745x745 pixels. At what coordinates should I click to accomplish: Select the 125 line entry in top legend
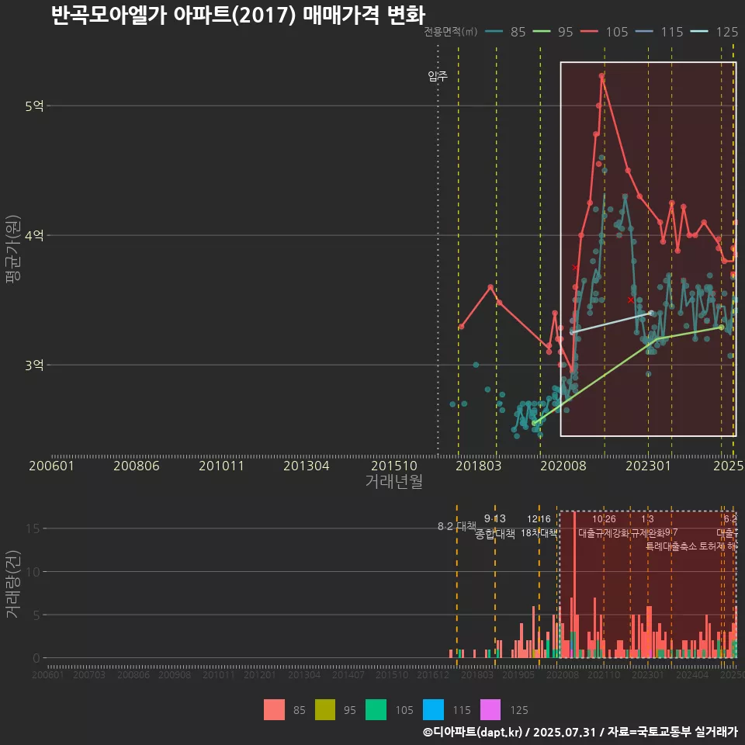pyautogui.click(x=714, y=32)
